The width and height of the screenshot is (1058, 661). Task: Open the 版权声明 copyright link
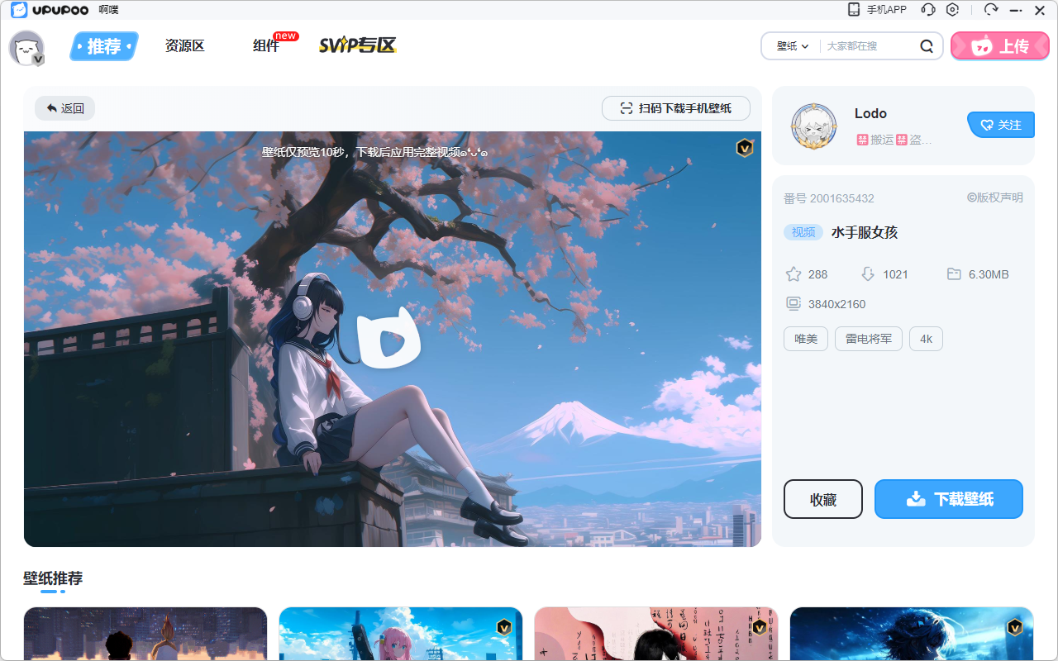994,197
